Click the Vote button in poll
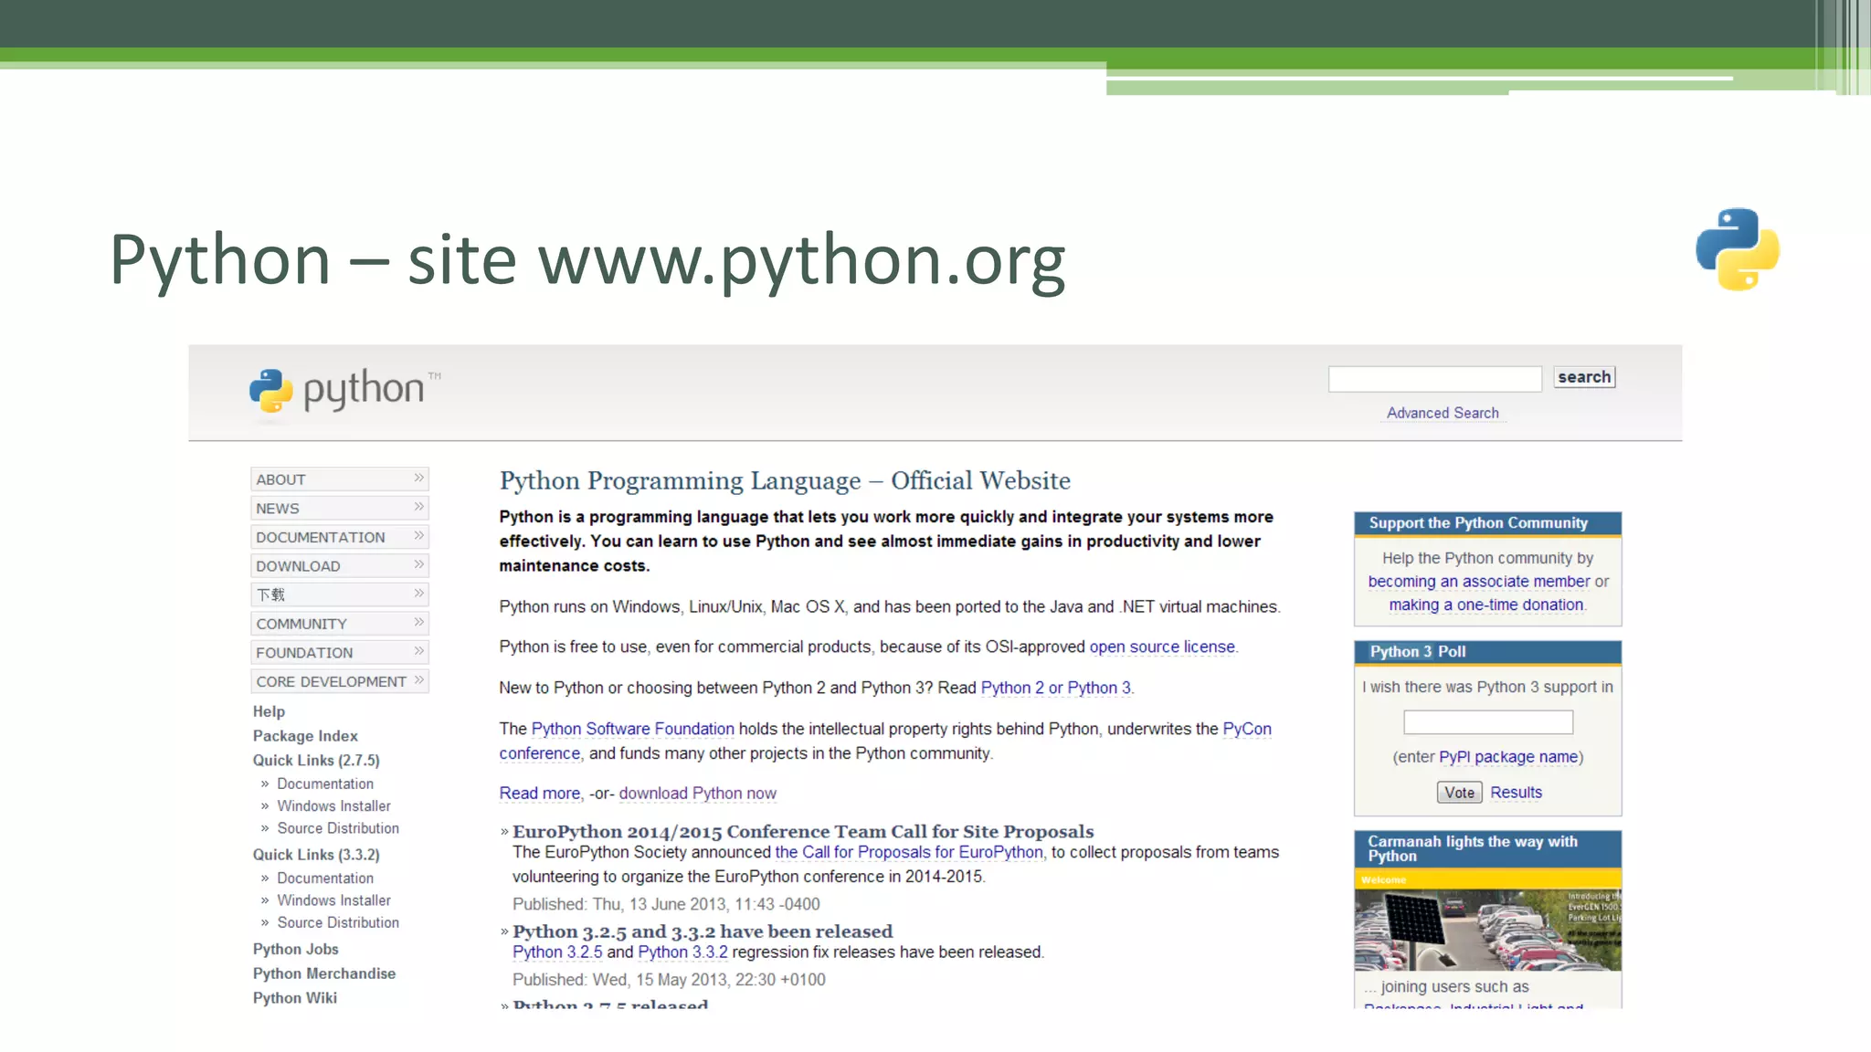1871x1052 pixels. pyautogui.click(x=1459, y=793)
